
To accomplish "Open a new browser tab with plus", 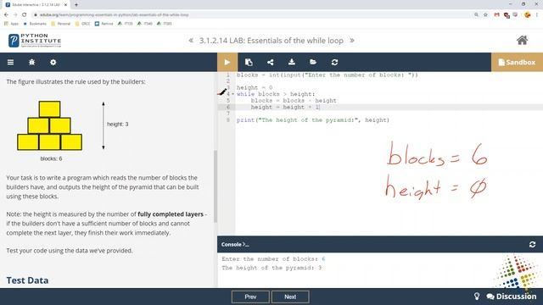I will pos(76,5).
